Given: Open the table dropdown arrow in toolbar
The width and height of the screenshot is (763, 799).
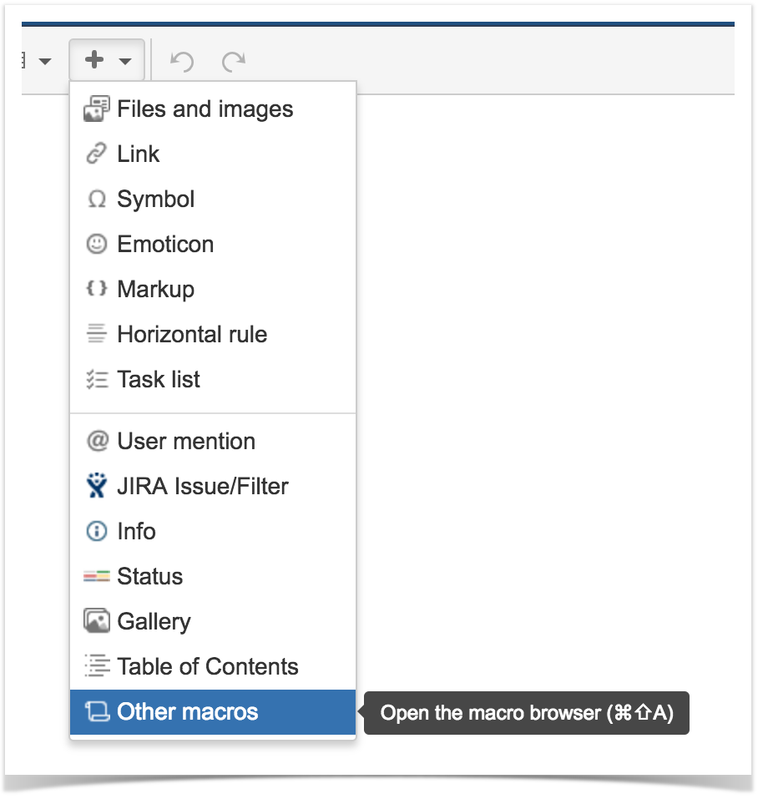Looking at the screenshot, I should [x=45, y=62].
